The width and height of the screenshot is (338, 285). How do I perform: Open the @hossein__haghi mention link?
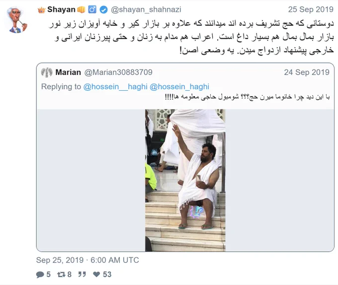point(115,87)
